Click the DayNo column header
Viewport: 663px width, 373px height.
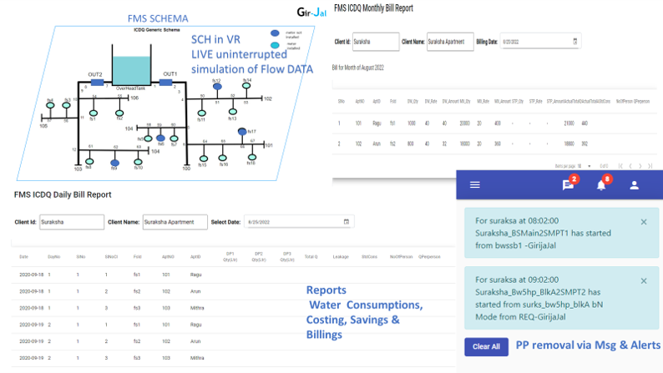click(54, 257)
